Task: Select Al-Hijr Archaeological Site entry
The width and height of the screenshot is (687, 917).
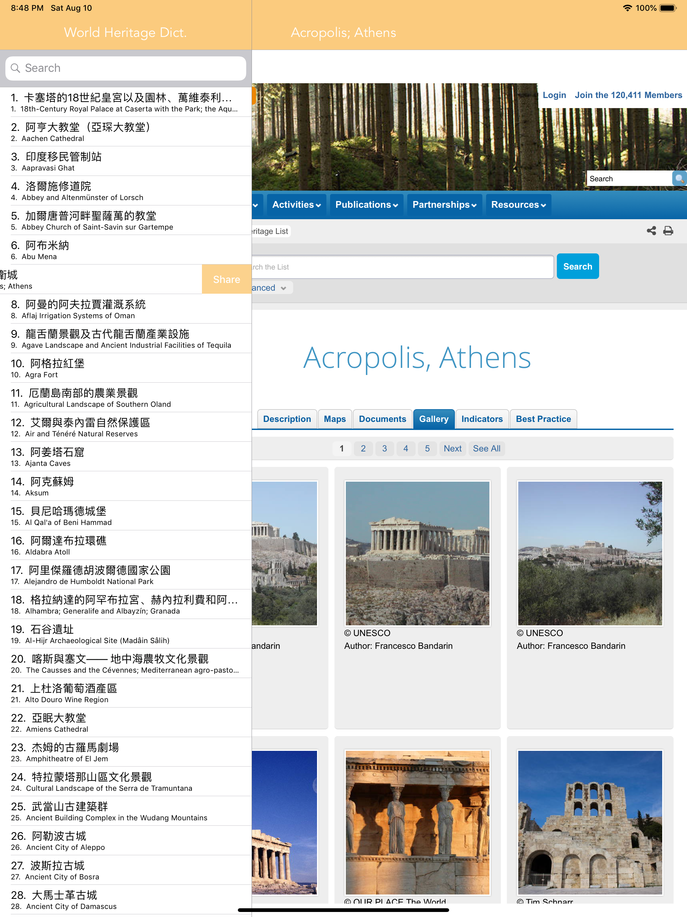Action: pos(125,634)
